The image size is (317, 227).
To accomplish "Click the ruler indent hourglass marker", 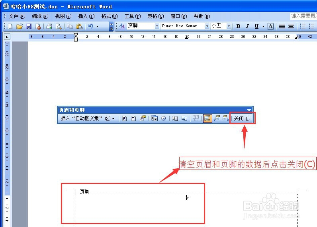I will (x=76, y=37).
